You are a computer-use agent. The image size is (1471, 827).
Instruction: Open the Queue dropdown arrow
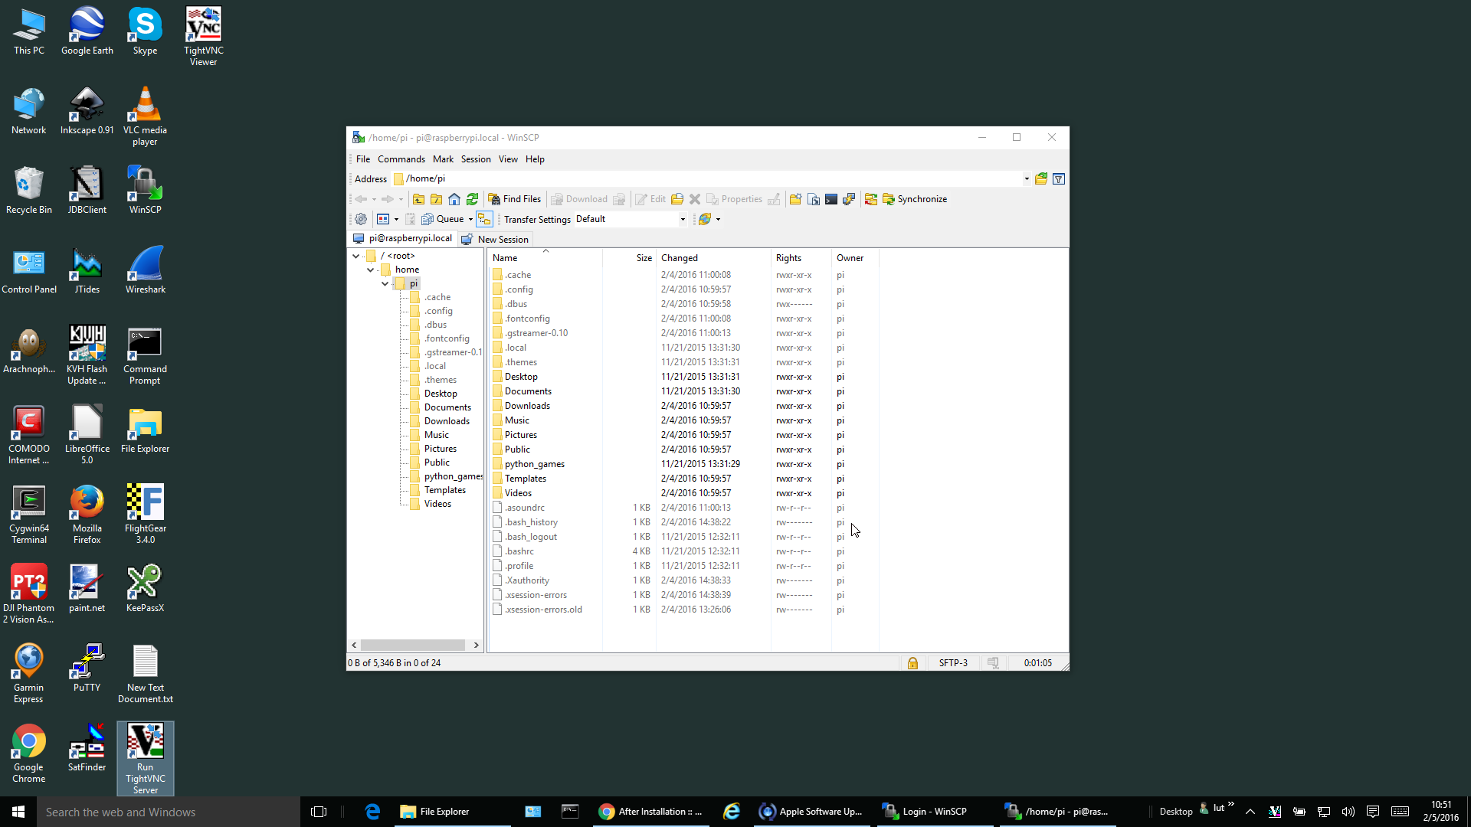point(470,219)
